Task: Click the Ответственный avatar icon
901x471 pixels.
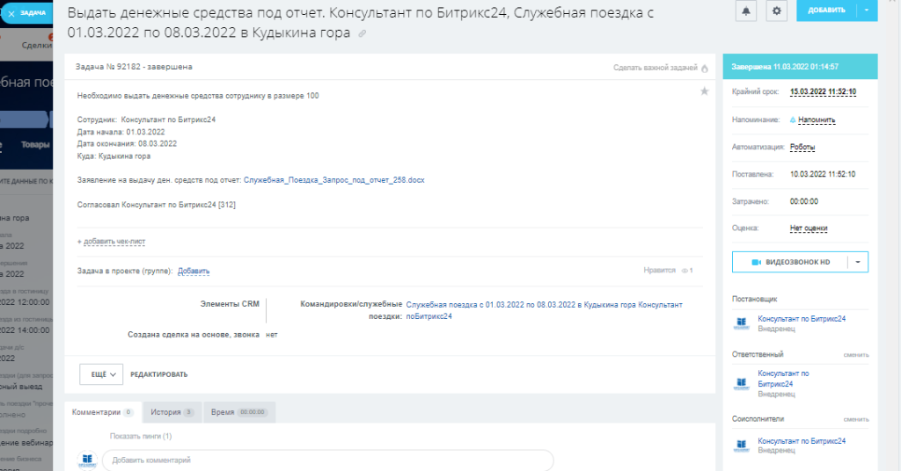Action: [742, 384]
